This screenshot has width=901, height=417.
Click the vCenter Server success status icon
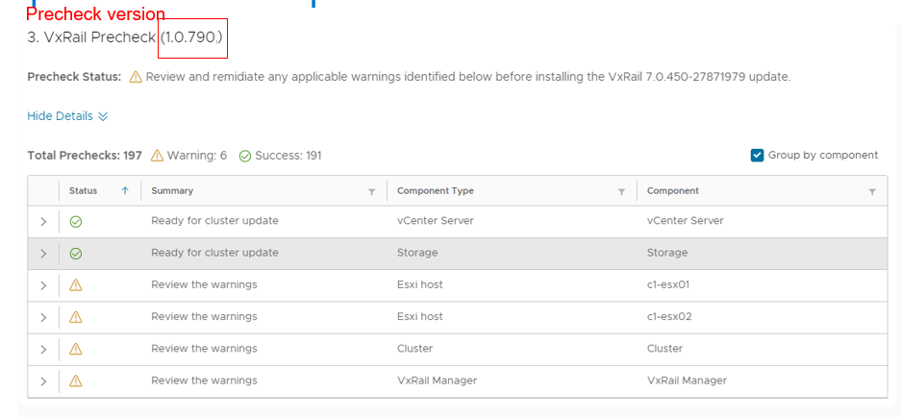[76, 221]
